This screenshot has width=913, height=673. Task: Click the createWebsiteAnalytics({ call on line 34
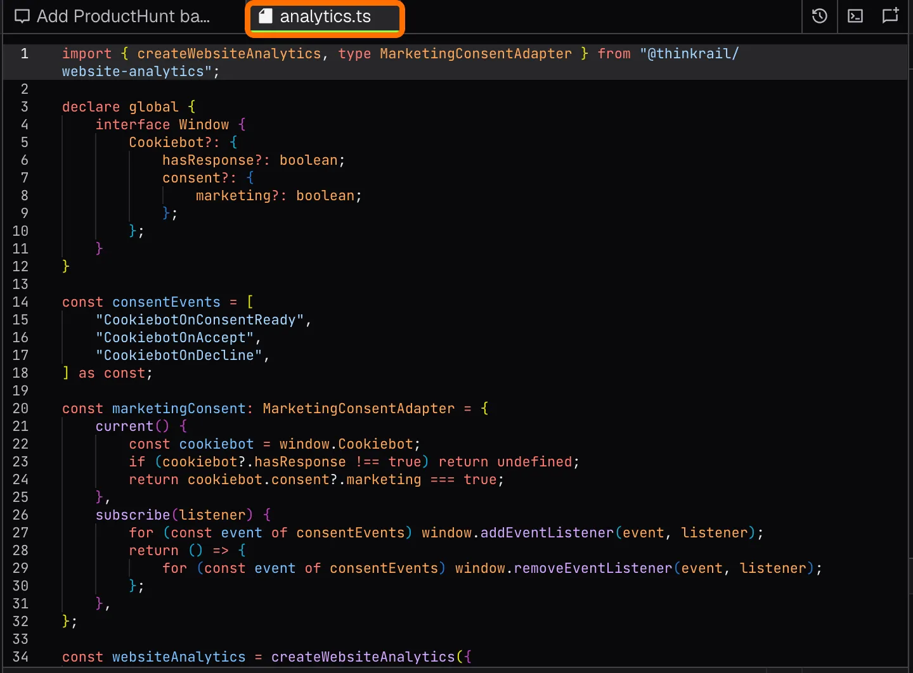(x=372, y=657)
